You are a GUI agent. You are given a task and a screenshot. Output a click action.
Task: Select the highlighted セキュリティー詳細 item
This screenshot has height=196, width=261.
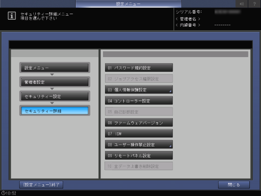click(x=55, y=111)
